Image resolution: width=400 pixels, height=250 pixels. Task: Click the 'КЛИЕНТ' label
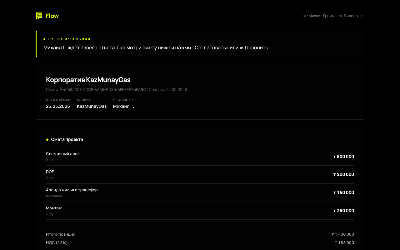(84, 100)
